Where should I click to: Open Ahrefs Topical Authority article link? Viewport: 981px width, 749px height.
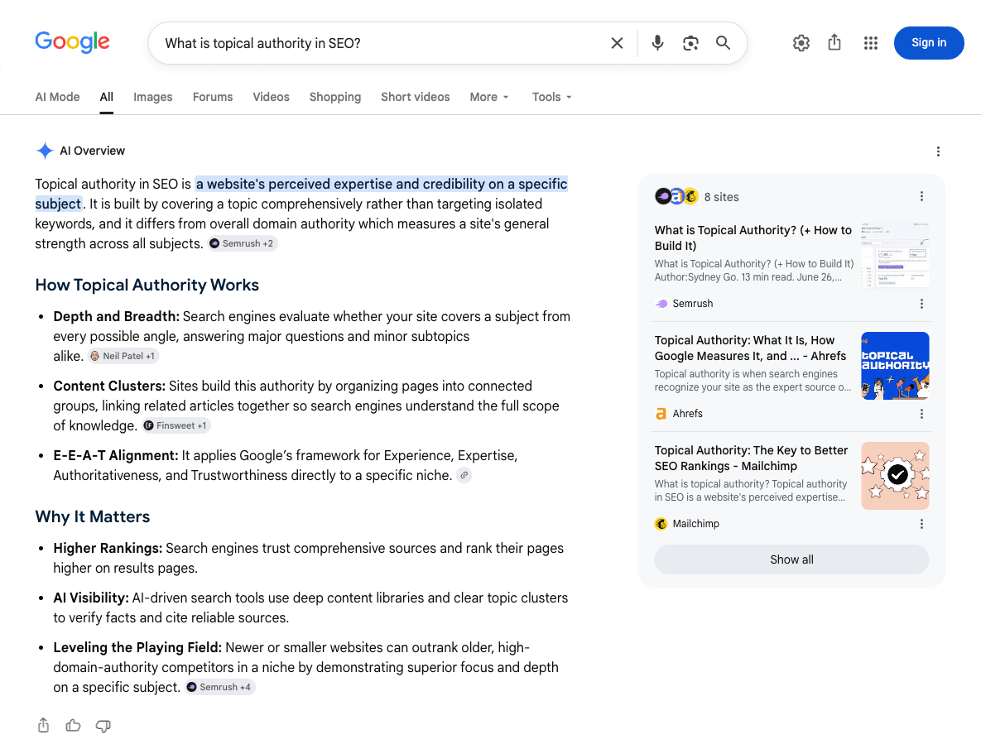point(750,348)
